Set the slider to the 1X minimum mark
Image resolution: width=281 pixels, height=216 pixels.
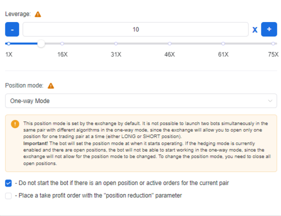pos(8,43)
